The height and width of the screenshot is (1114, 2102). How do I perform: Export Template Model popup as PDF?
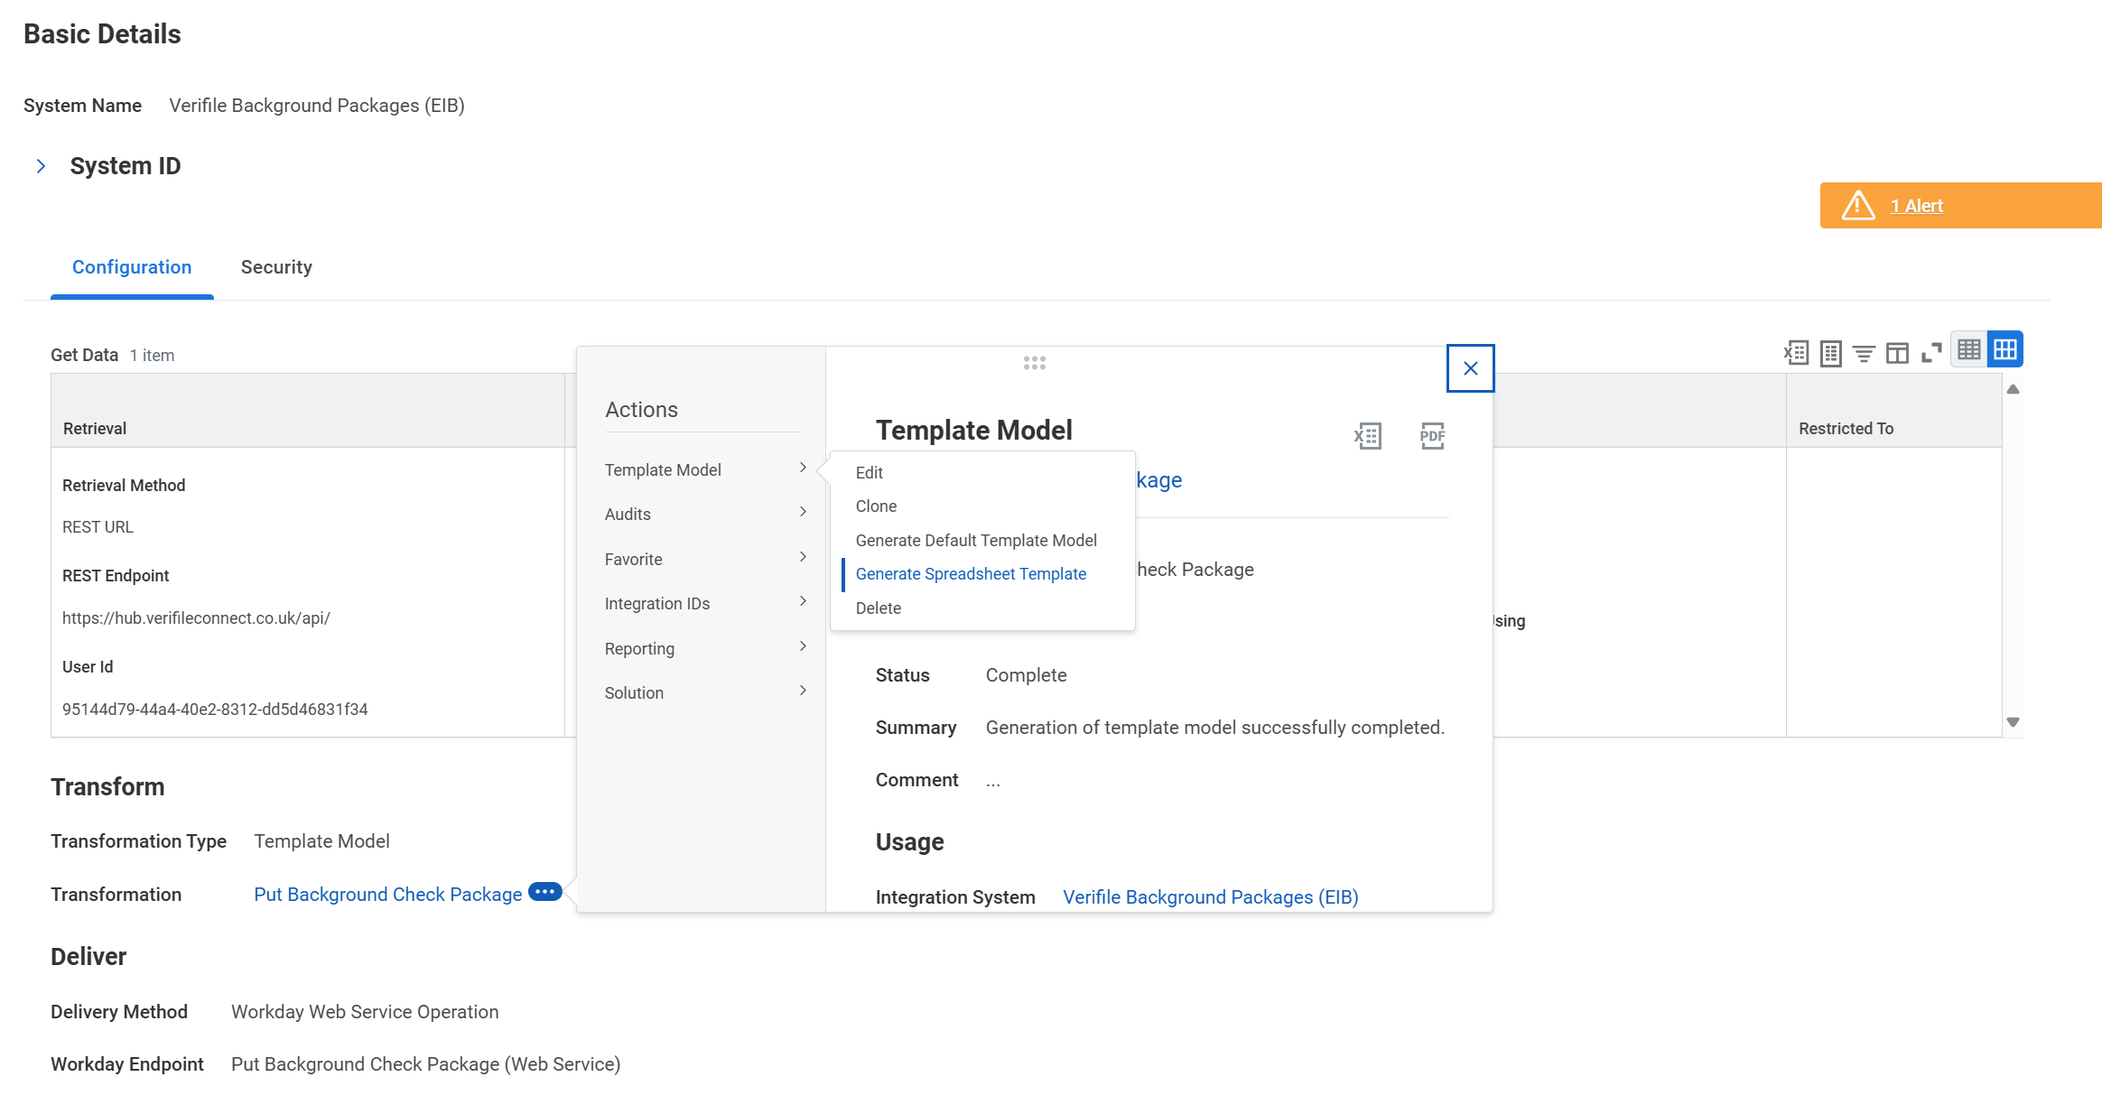[x=1432, y=436]
